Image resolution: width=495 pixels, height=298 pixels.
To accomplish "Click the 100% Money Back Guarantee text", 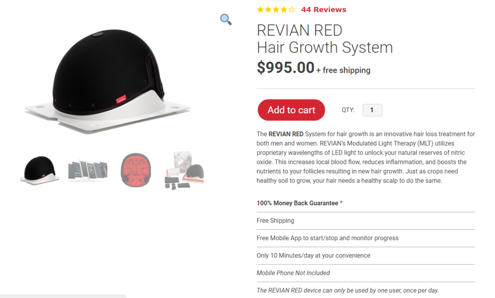I will point(297,203).
